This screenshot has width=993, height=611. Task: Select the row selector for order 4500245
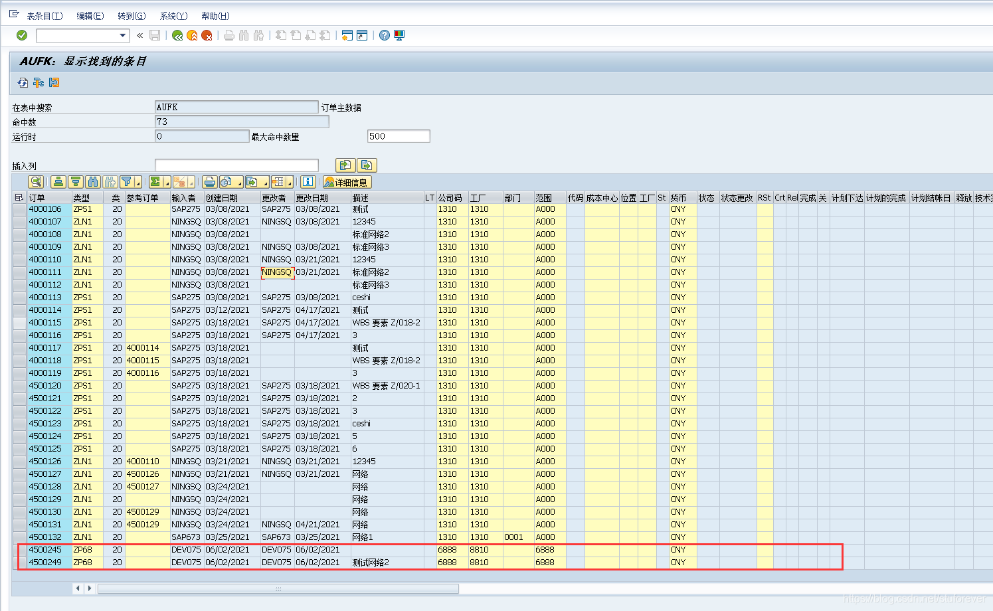click(x=19, y=550)
